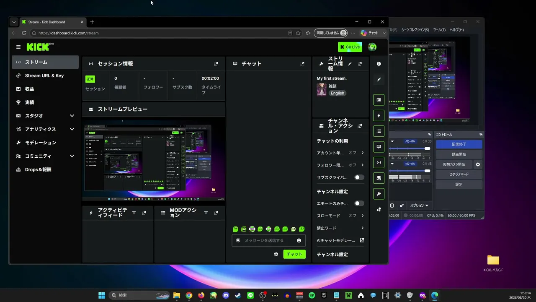Open the info icon in right rail
Screen dimensions: 536x302
pyautogui.click(x=379, y=64)
